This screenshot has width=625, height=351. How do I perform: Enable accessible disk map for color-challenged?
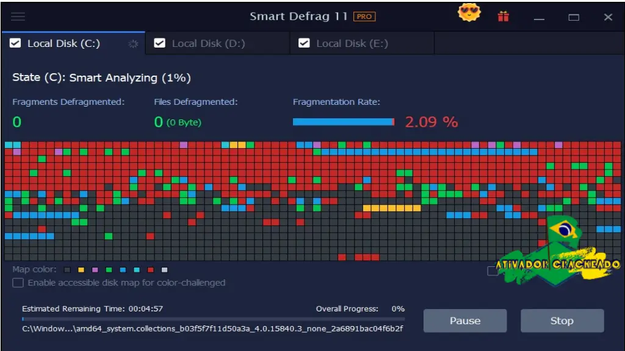click(x=18, y=283)
